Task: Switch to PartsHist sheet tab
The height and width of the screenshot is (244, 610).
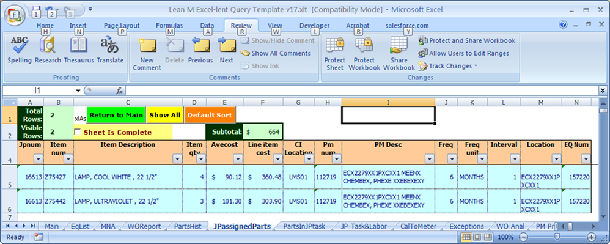Action: pyautogui.click(x=188, y=226)
